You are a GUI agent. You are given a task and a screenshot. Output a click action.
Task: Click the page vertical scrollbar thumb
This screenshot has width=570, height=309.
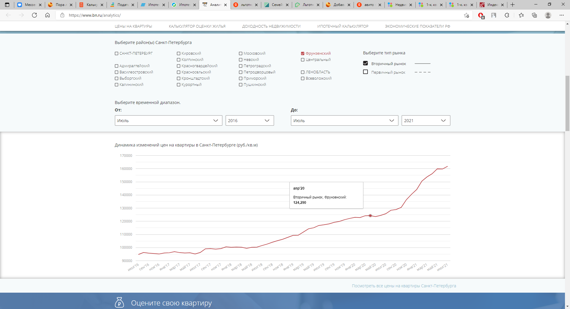click(567, 103)
